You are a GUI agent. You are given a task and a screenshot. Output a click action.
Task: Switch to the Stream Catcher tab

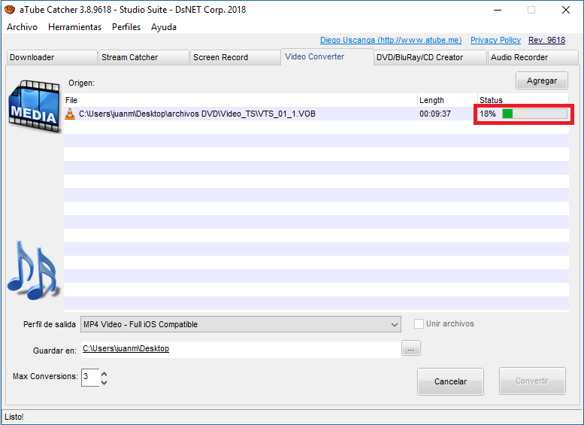point(144,57)
